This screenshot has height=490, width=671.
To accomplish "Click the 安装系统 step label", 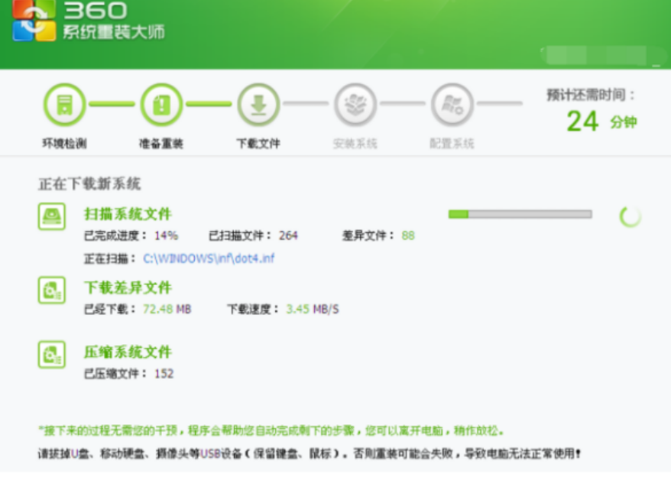I will pyautogui.click(x=355, y=144).
